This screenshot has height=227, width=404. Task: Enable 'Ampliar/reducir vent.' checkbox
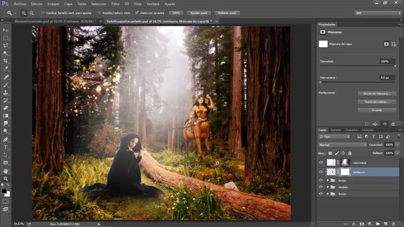[x=99, y=13]
